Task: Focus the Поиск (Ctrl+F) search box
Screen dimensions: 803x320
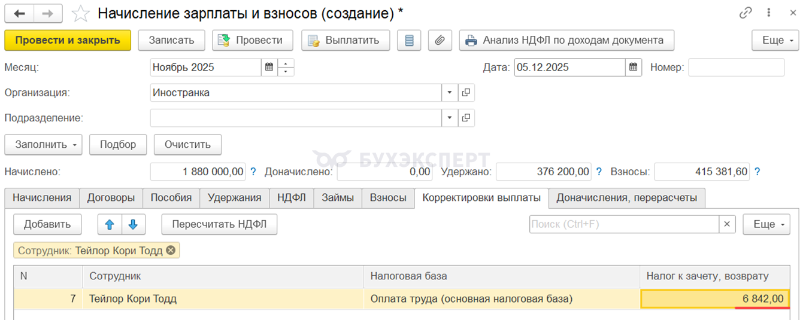Action: (624, 224)
